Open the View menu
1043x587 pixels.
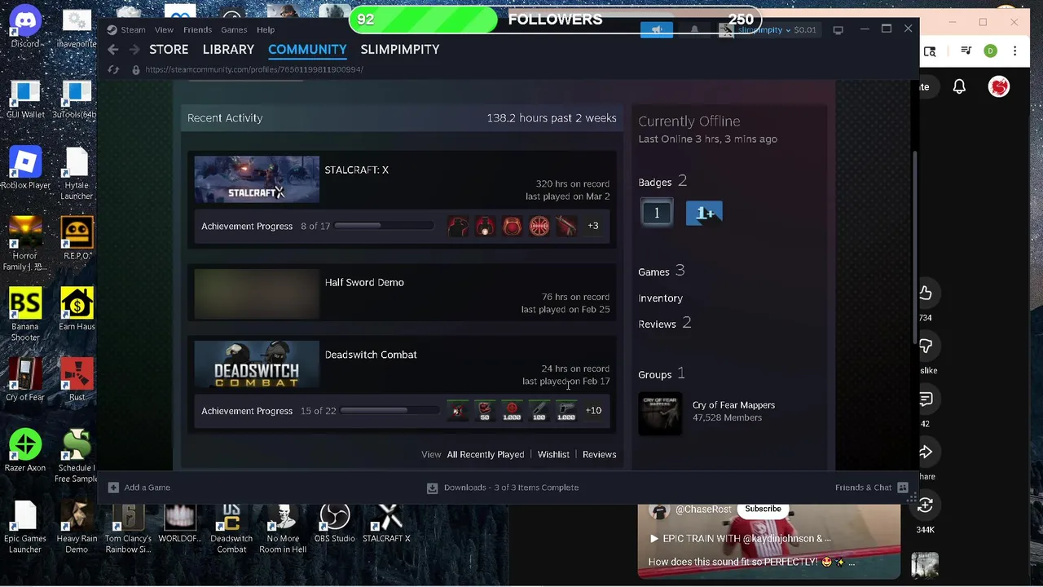(164, 30)
